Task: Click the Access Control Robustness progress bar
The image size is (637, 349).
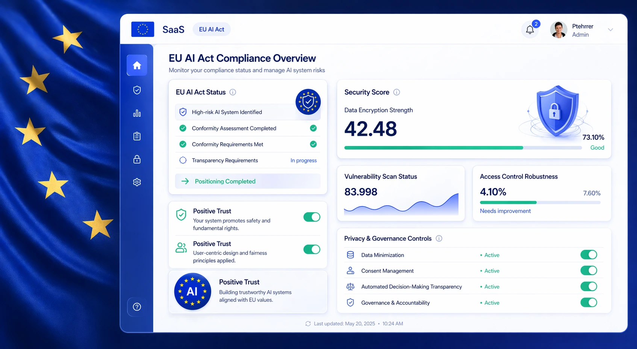Action: pos(540,203)
